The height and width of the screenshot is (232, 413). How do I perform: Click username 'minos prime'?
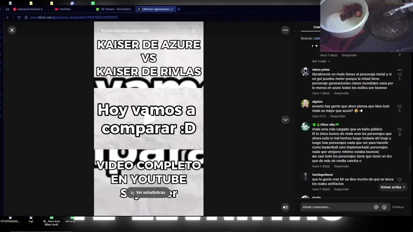click(321, 70)
